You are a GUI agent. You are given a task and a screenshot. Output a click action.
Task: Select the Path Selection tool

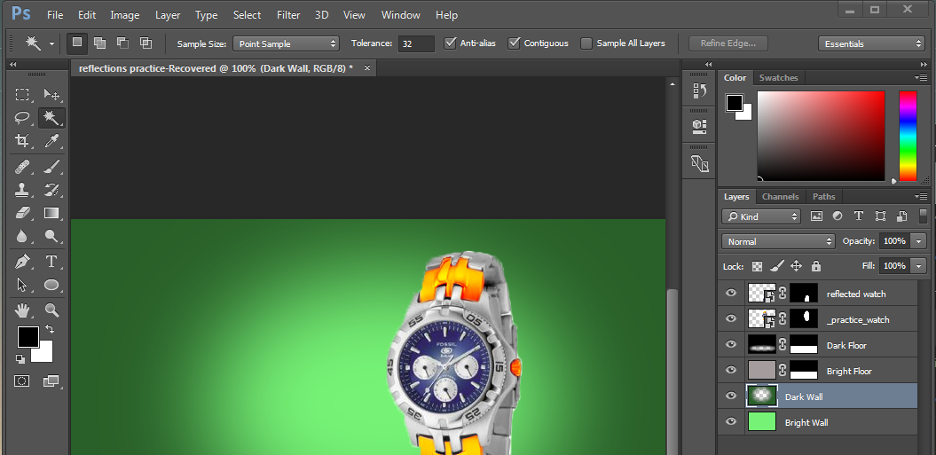tap(22, 285)
